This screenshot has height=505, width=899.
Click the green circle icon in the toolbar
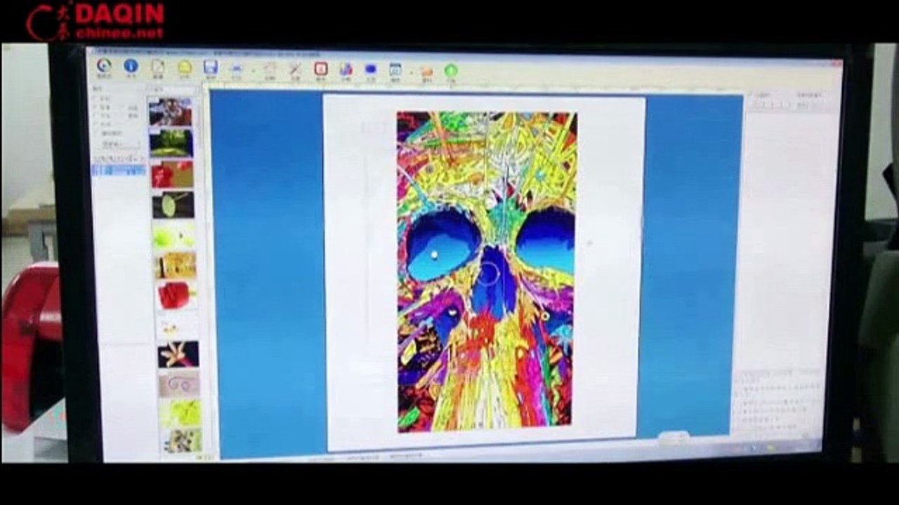click(x=451, y=71)
